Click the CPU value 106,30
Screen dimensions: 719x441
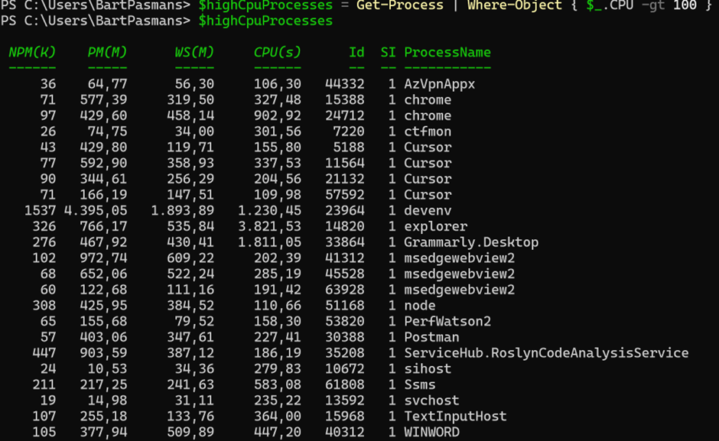point(278,84)
